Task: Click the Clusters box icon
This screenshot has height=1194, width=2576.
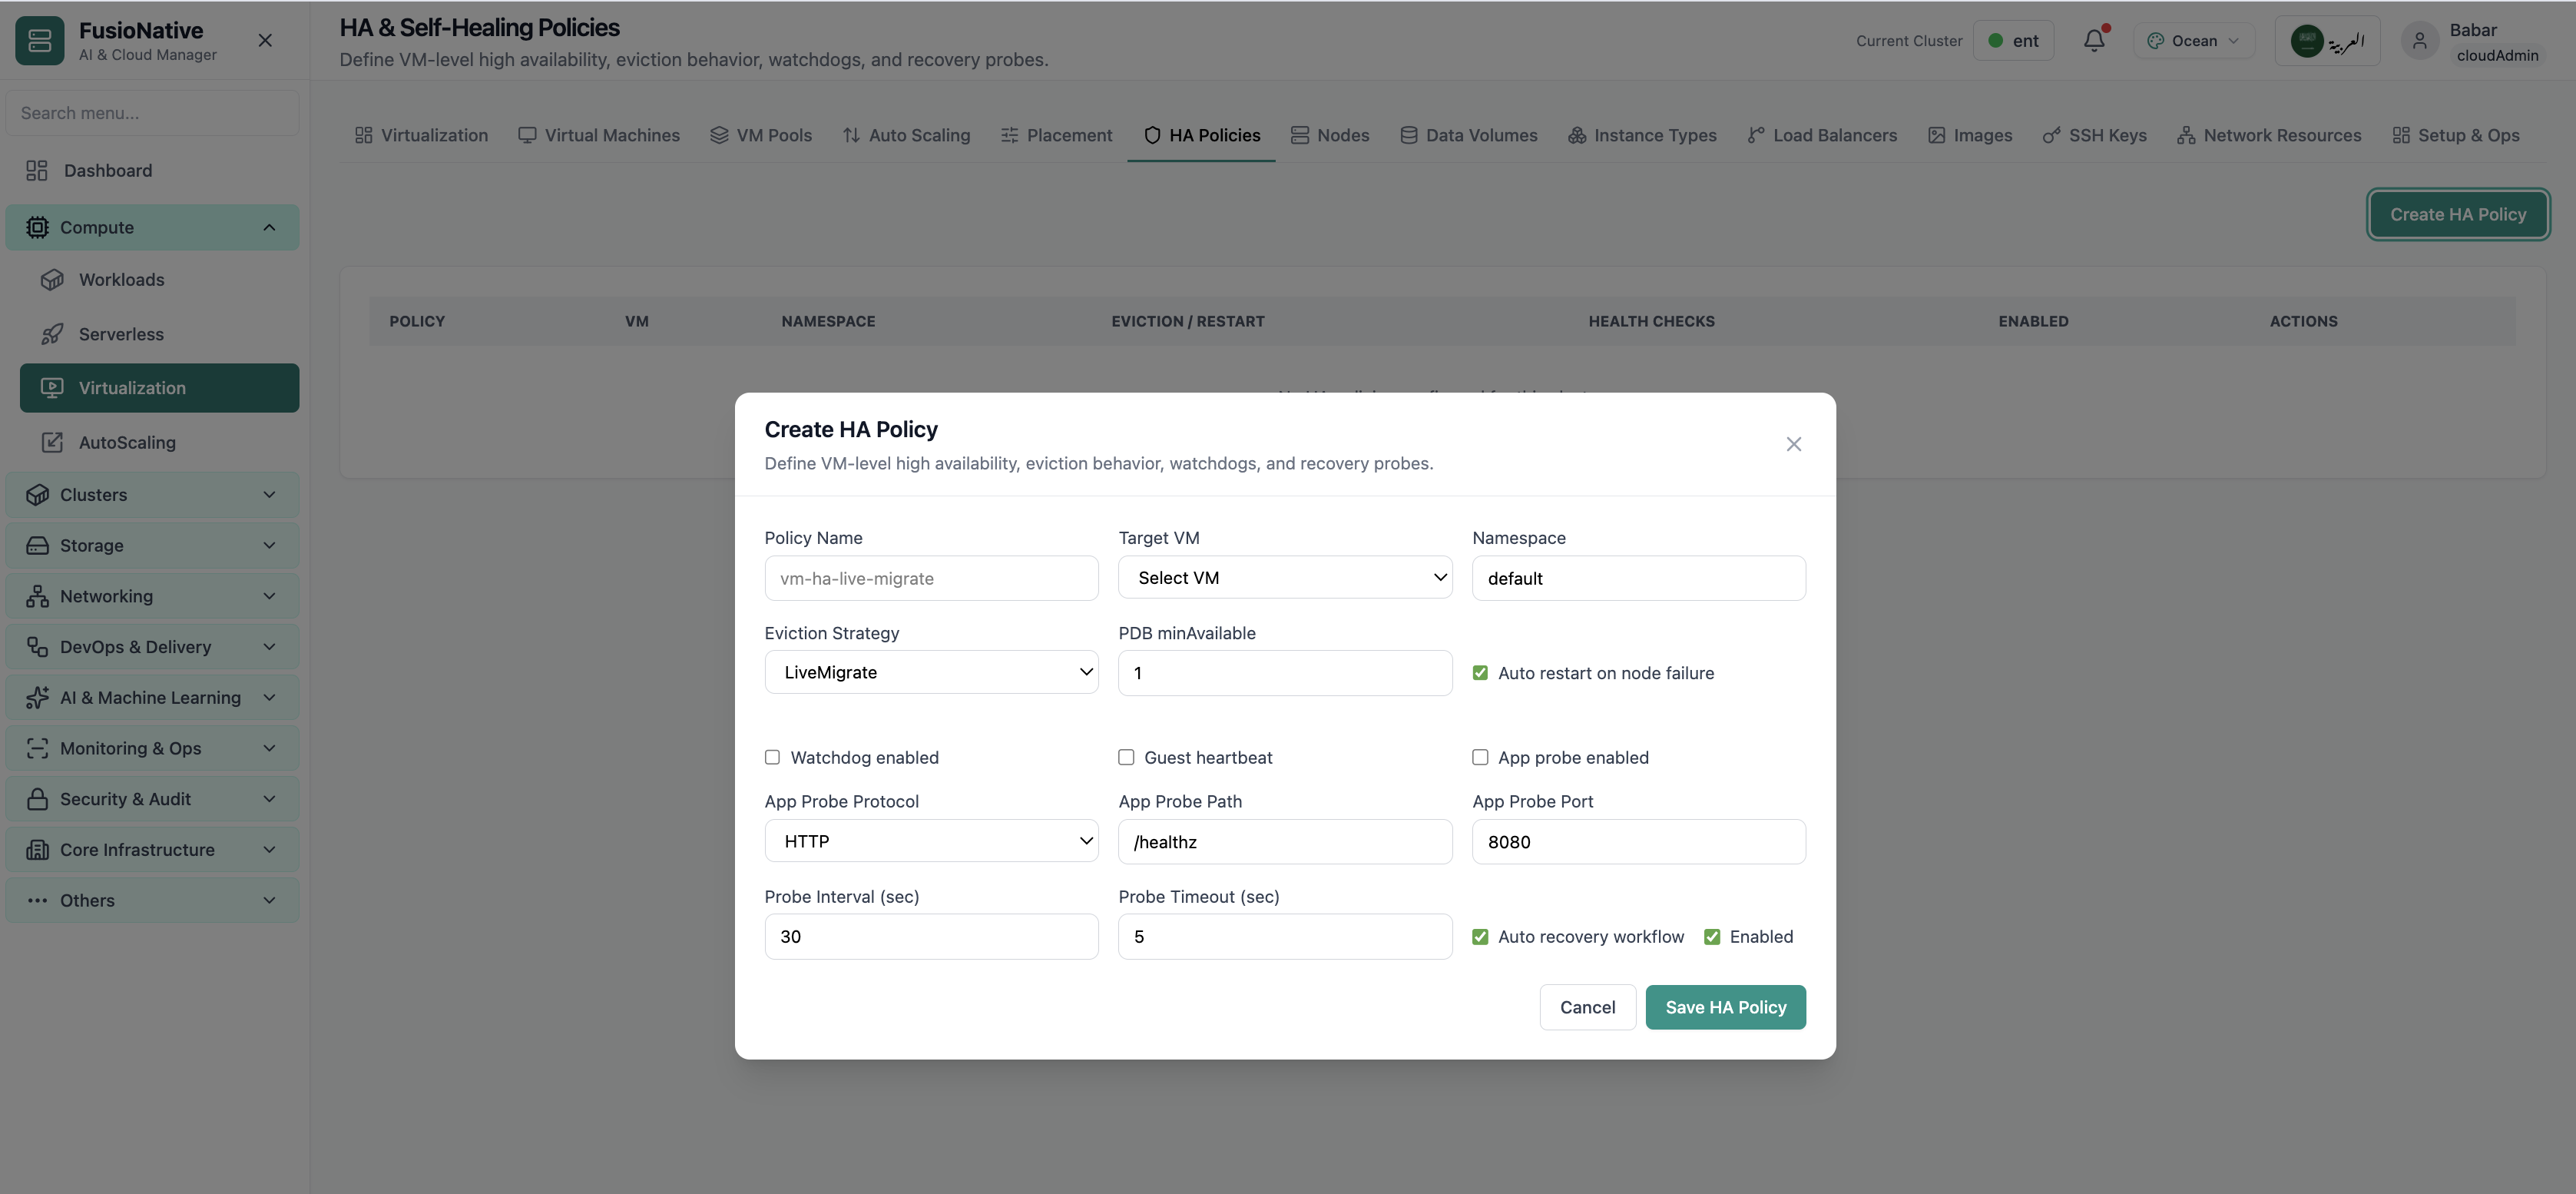Action: (x=37, y=495)
